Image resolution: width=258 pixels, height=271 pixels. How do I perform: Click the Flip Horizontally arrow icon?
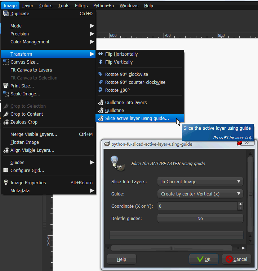(101, 54)
